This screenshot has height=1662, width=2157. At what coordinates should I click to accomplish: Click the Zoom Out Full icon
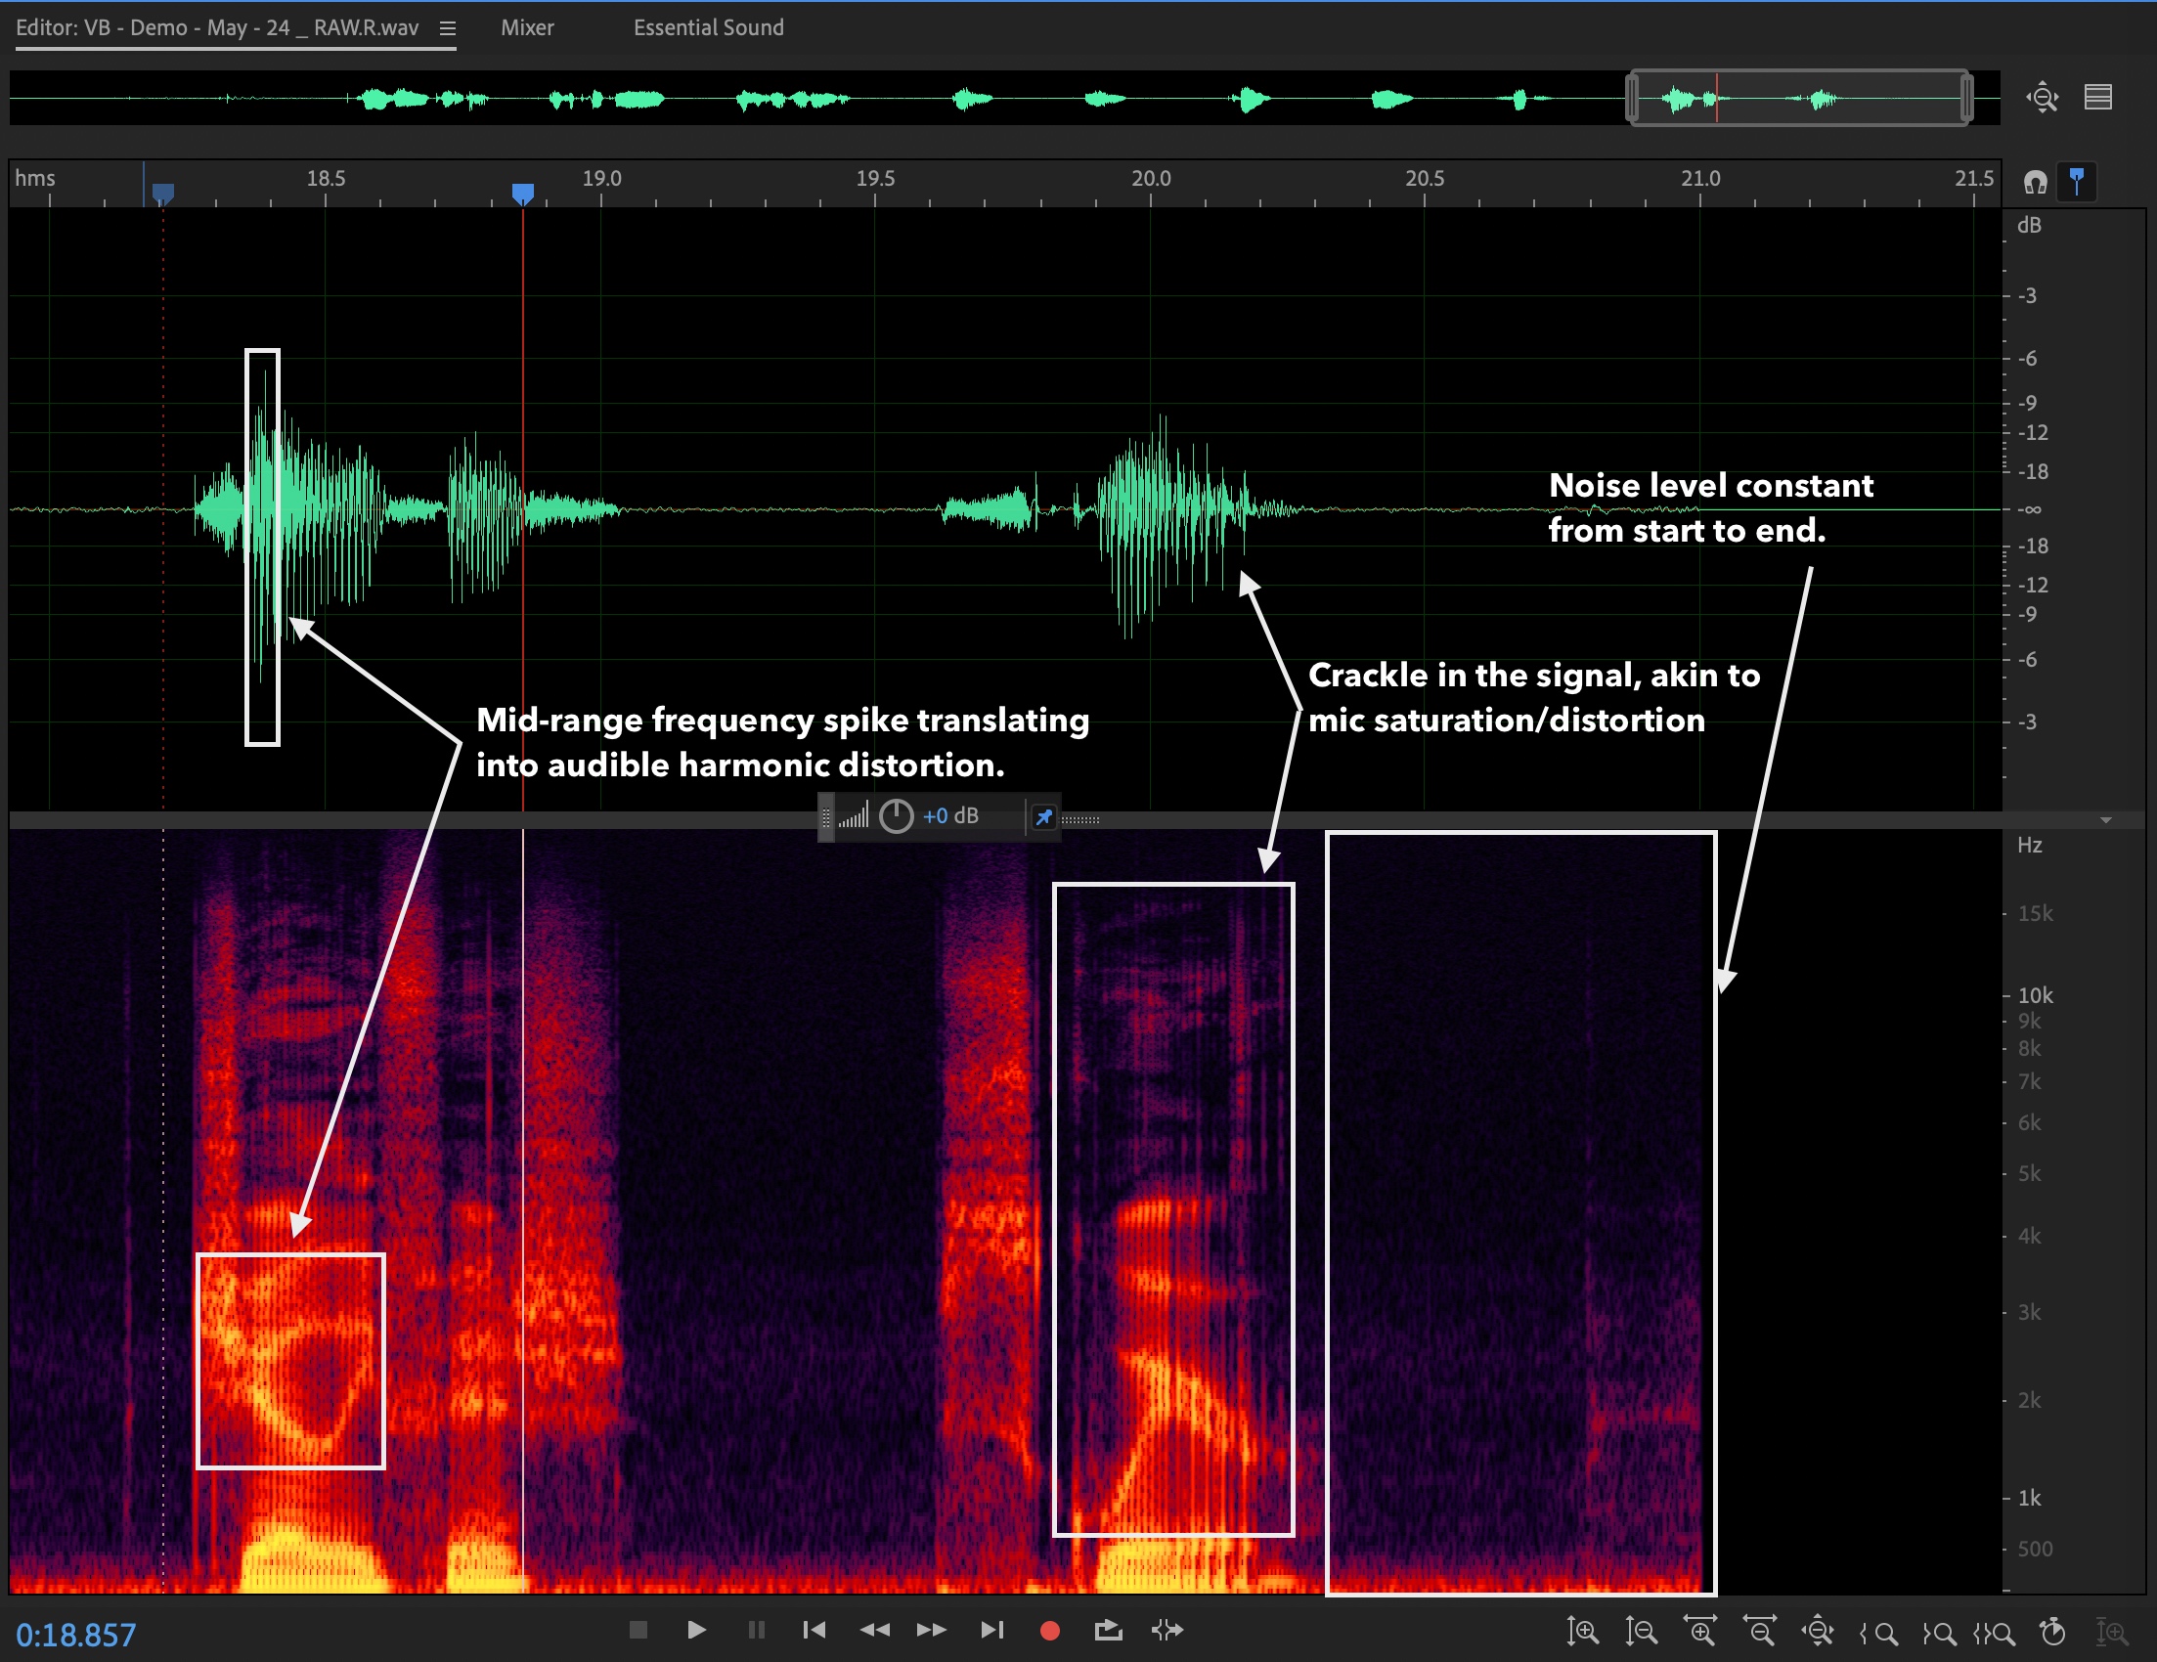(x=1818, y=1631)
